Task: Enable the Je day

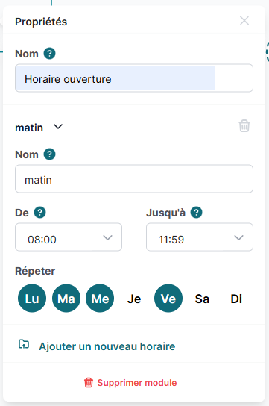Action: click(x=134, y=299)
